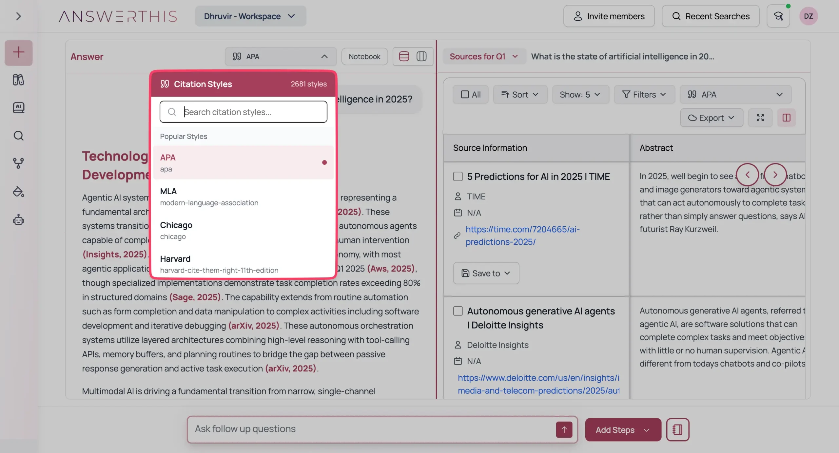Open the Show: 5 dropdown
This screenshot has width=839, height=453.
580,94
